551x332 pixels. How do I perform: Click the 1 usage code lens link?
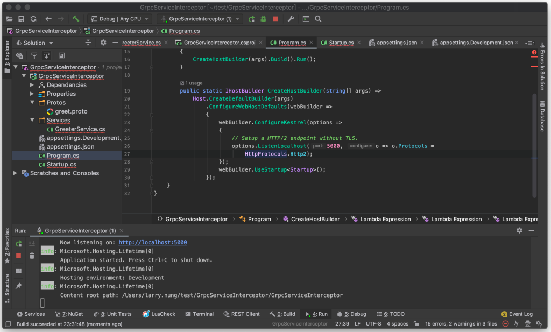point(191,83)
